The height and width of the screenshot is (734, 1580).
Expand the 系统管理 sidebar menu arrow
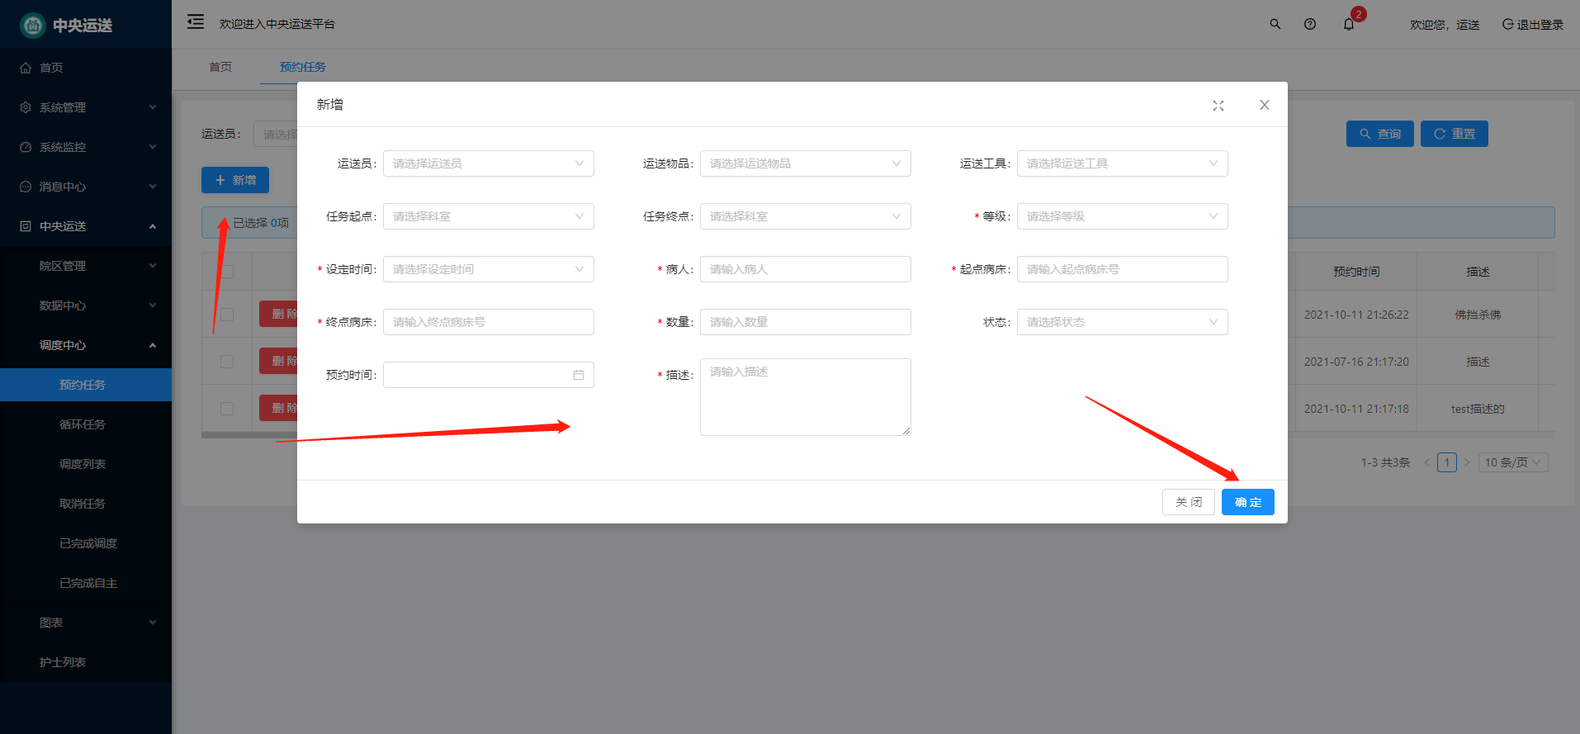click(x=153, y=107)
